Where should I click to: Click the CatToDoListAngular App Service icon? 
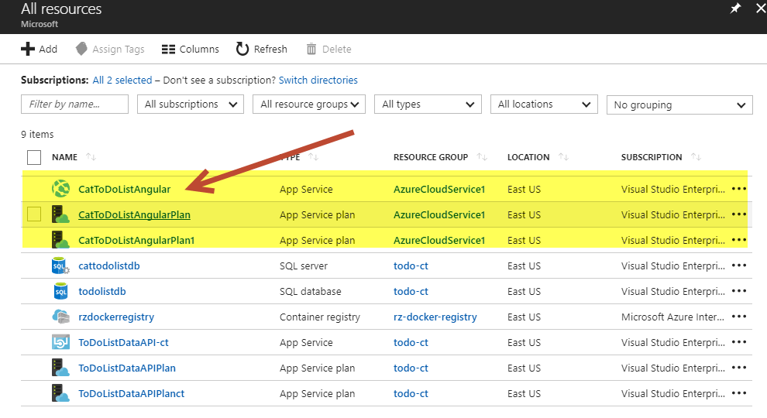60,189
